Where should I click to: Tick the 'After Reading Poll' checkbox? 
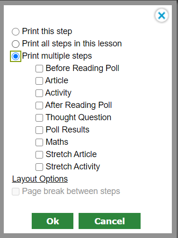39,106
